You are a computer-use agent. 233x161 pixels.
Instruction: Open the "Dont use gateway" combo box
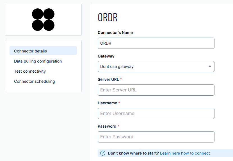pyautogui.click(x=156, y=66)
